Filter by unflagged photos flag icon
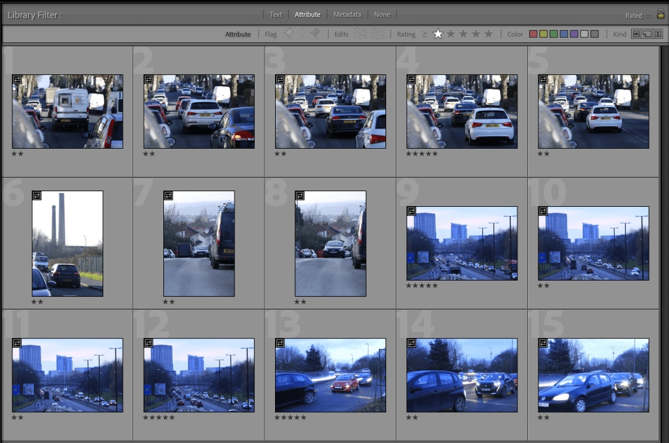This screenshot has height=443, width=669. 302,34
